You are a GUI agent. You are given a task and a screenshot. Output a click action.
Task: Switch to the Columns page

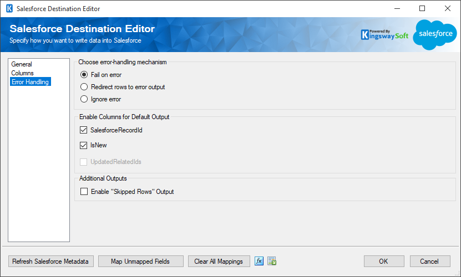22,73
